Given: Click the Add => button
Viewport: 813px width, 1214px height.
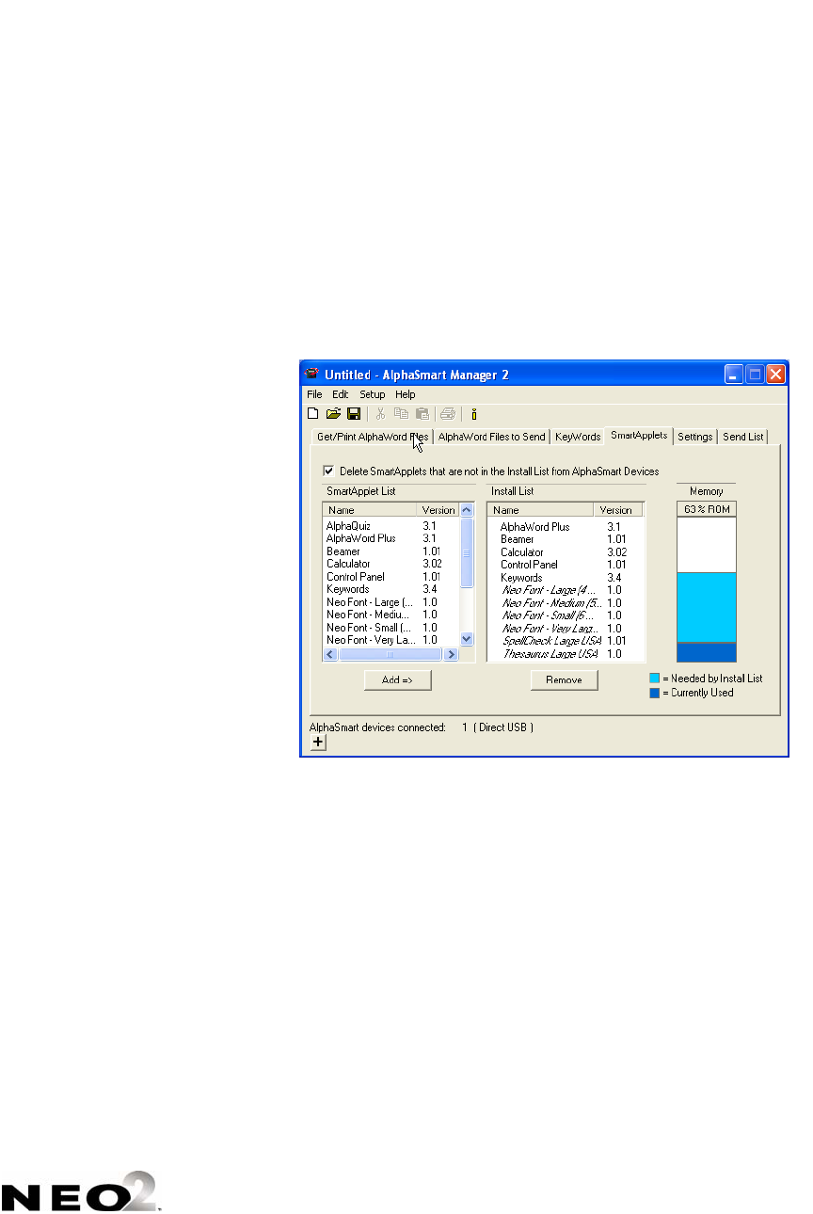Looking at the screenshot, I should coord(398,679).
